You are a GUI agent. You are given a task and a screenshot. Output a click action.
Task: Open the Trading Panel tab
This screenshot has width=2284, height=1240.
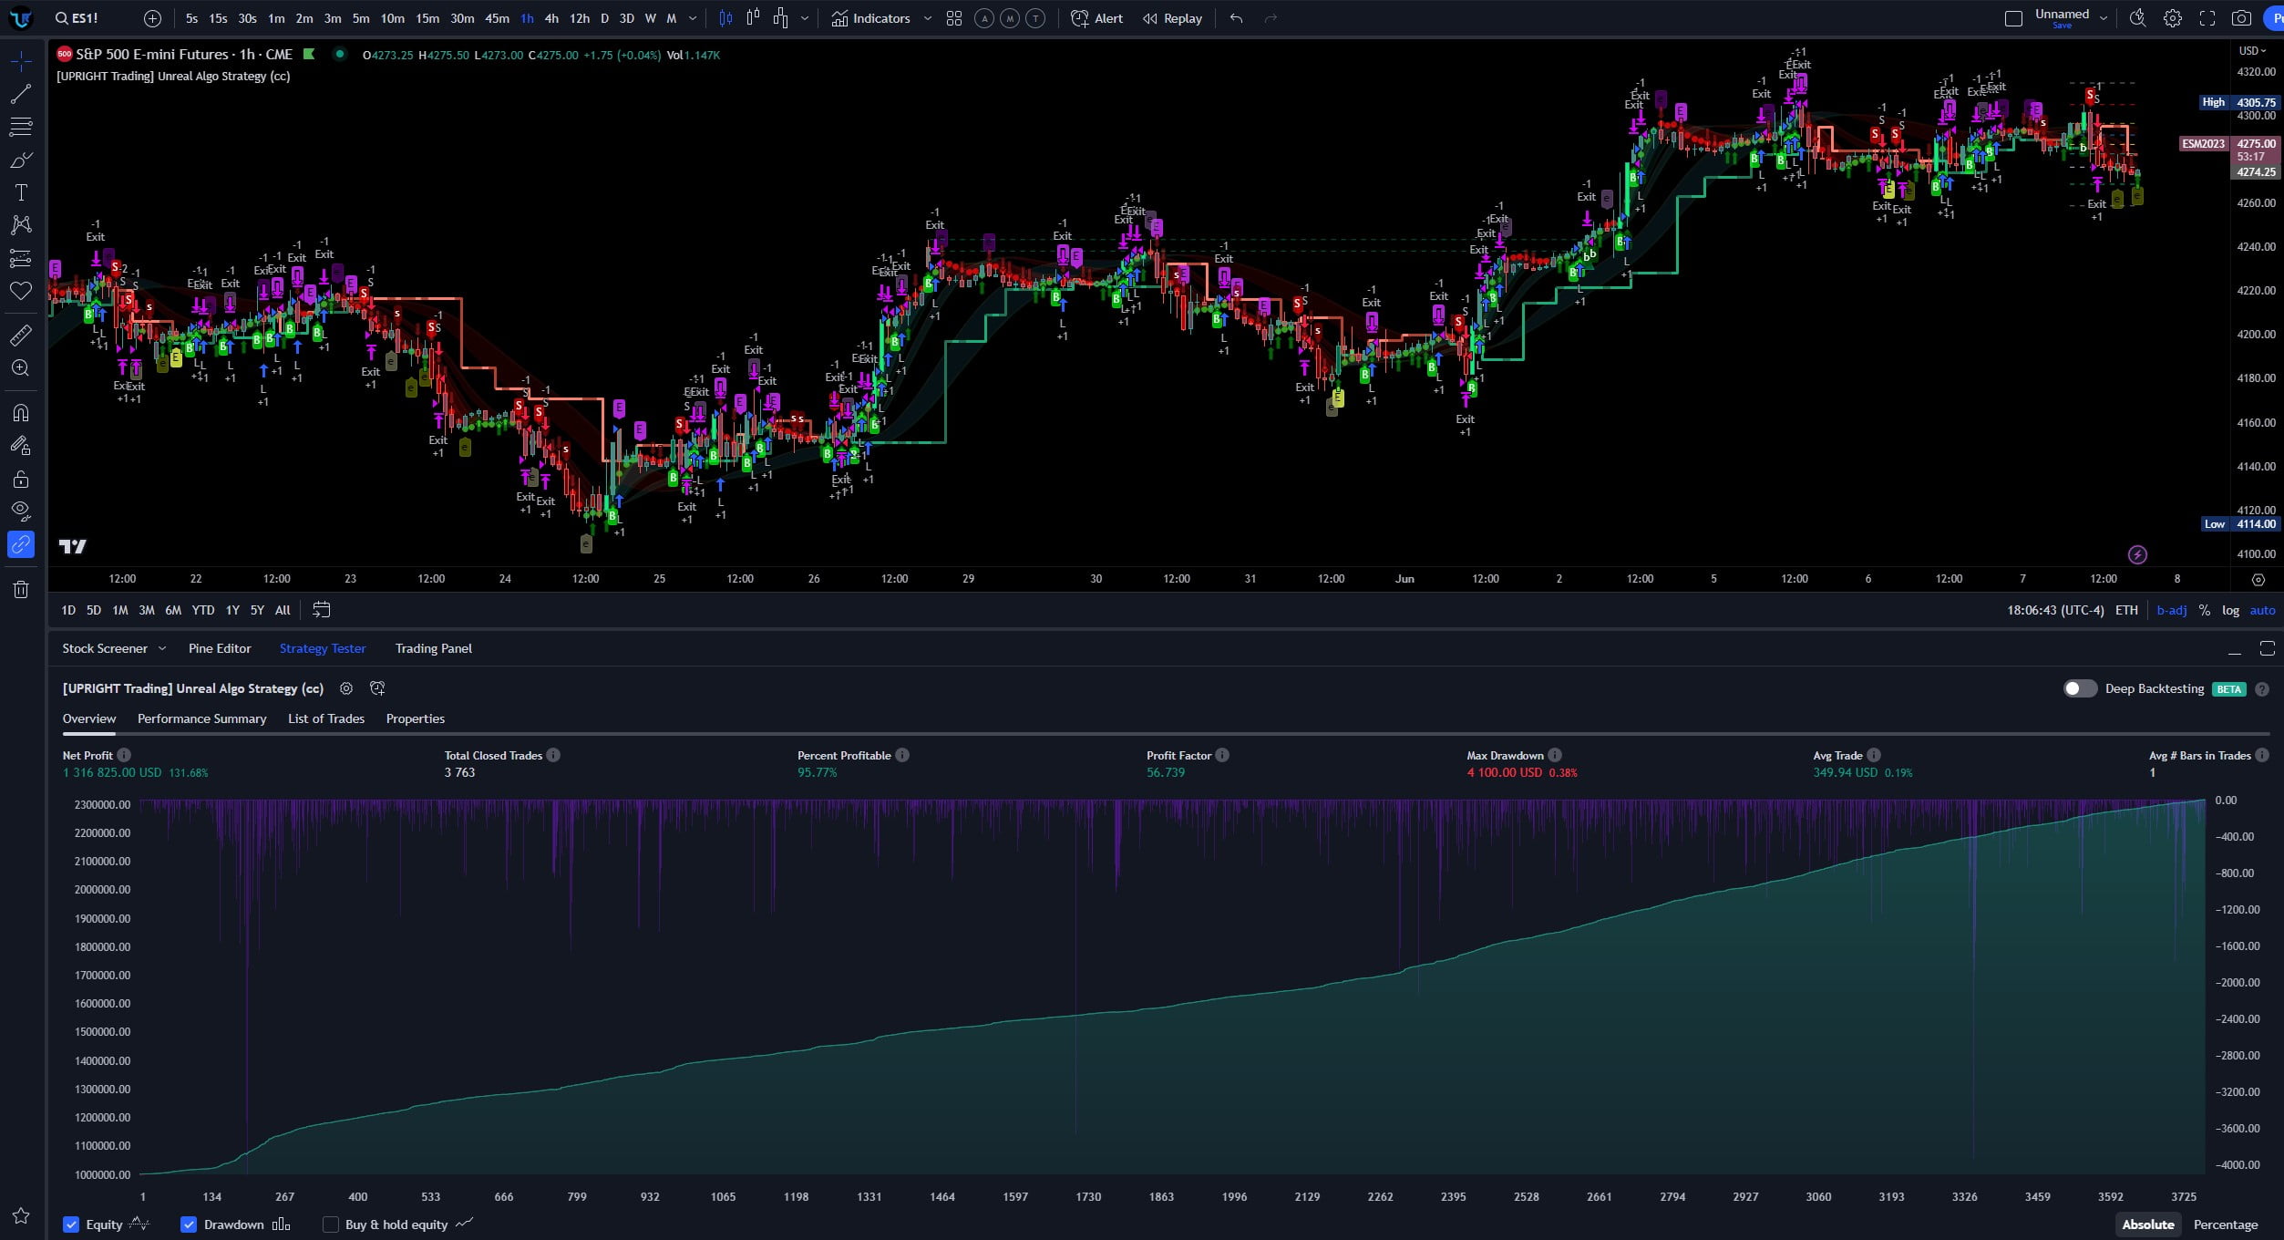pos(434,648)
